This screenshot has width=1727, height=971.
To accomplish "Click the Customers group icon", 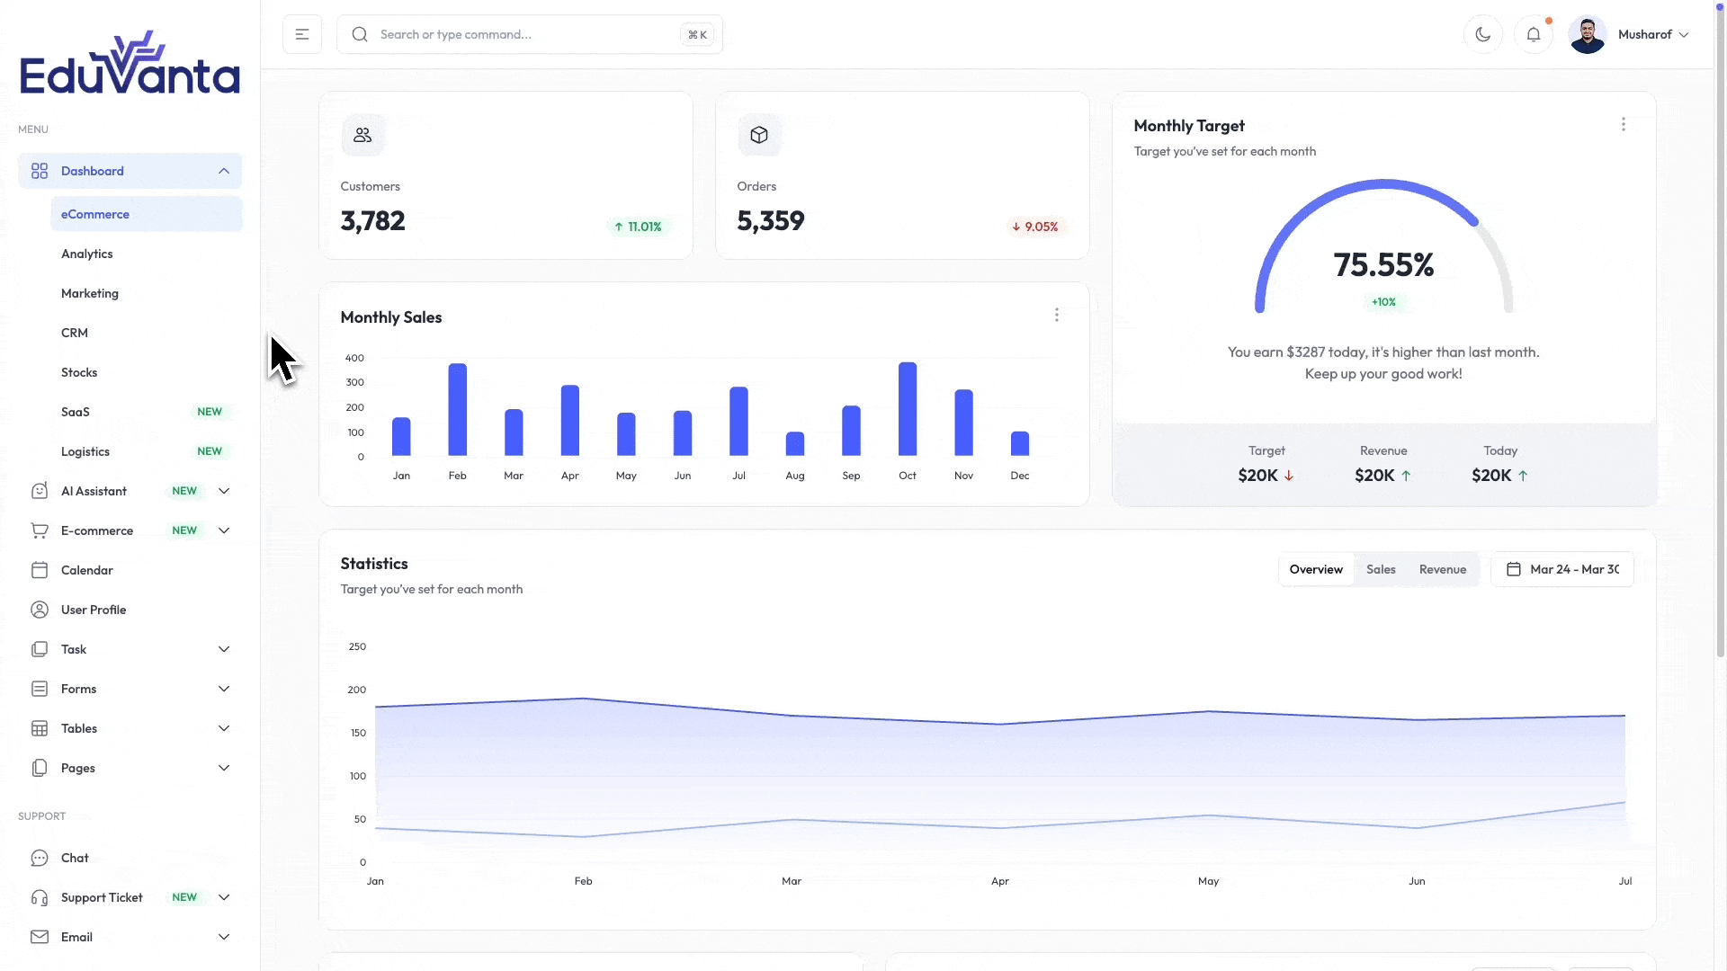I will pos(362,135).
